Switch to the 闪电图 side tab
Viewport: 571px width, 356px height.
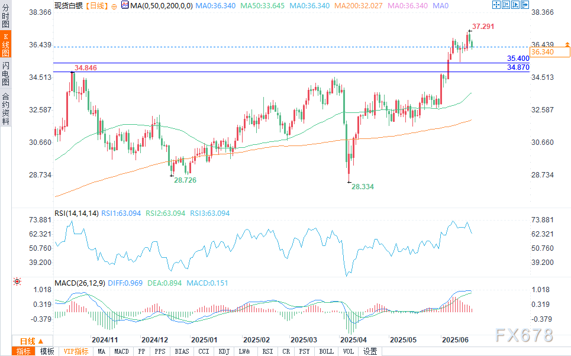5,73
